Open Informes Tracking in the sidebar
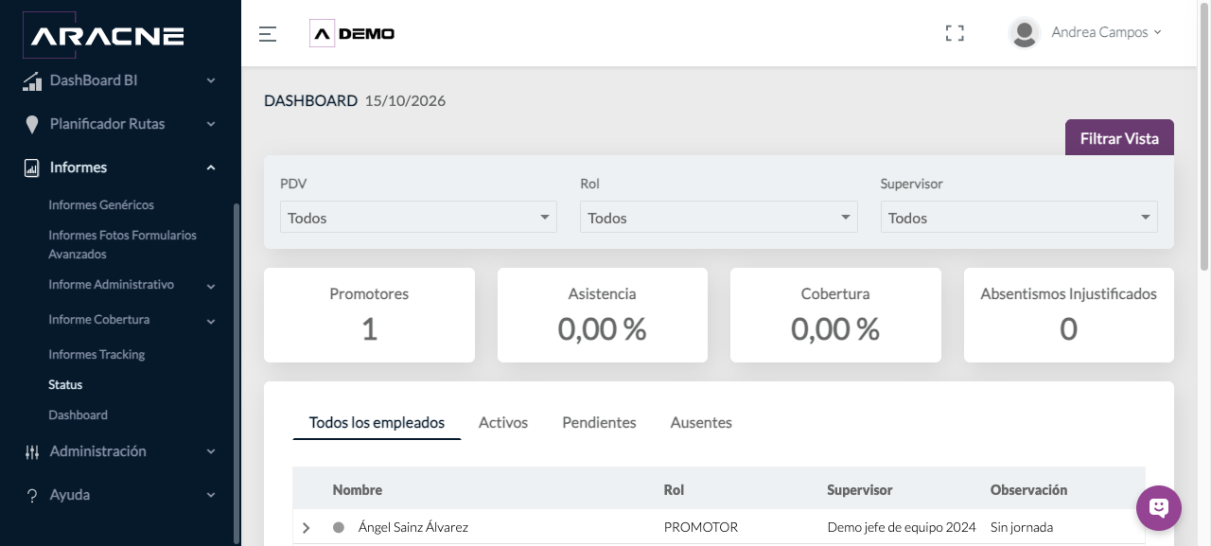Viewport: 1211px width, 546px height. click(97, 355)
